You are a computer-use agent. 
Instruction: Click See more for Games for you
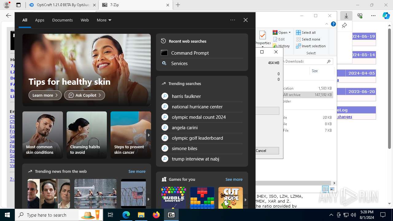[234, 179]
